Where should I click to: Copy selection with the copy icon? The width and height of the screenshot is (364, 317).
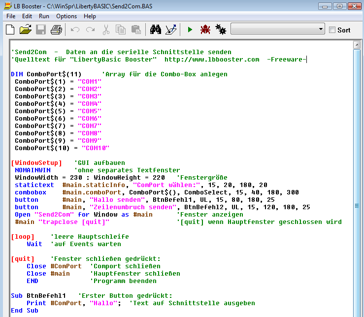click(121, 30)
